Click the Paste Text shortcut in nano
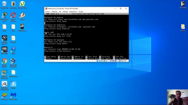The height and width of the screenshot is (105, 188). (x=92, y=58)
